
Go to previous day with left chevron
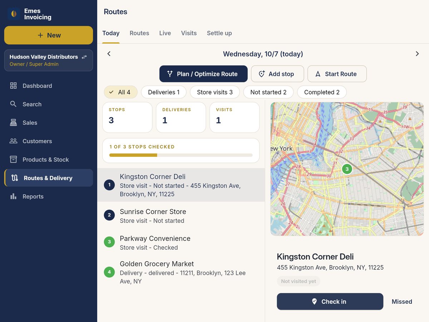pos(109,54)
